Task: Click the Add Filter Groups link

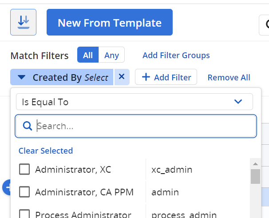Action: [x=176, y=55]
